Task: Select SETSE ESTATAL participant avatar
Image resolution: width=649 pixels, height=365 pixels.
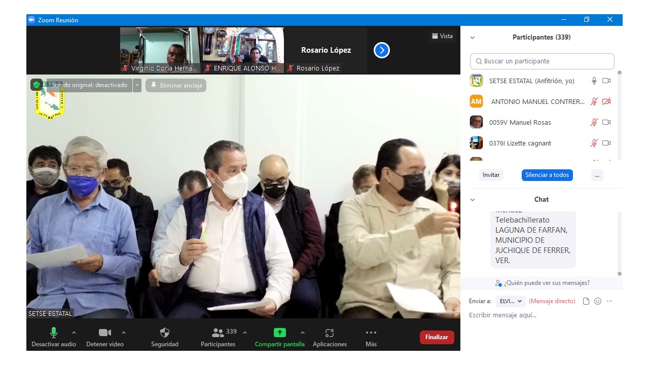Action: coord(476,81)
